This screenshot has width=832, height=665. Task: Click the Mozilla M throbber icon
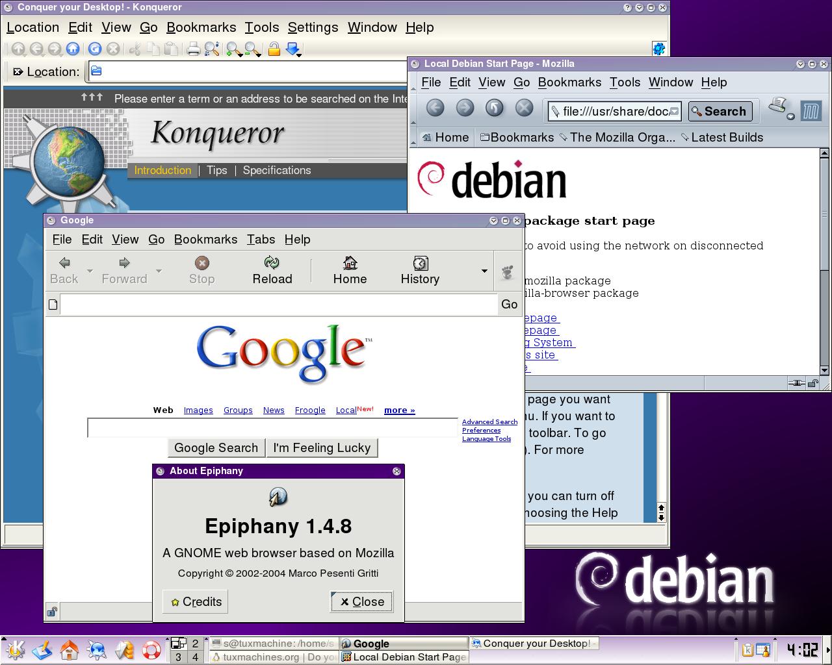[x=811, y=111]
